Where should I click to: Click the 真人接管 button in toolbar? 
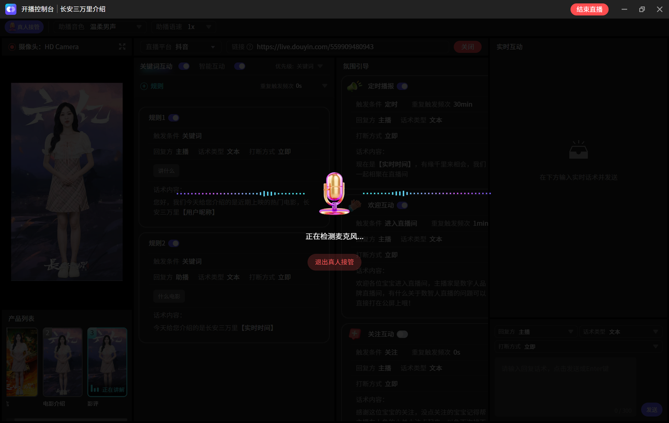pos(24,27)
